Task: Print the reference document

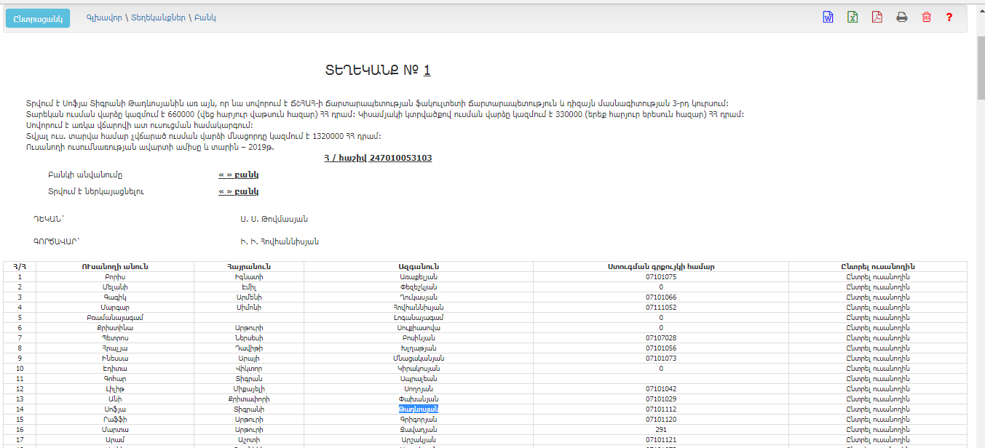Action: click(x=902, y=17)
